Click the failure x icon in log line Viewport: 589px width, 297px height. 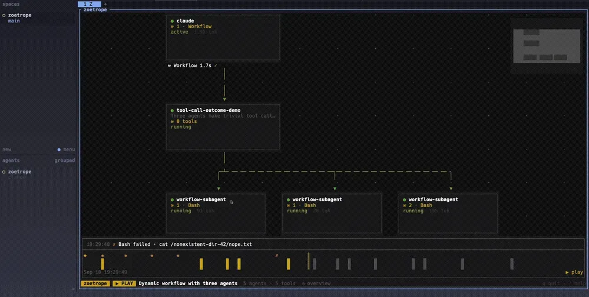tap(114, 244)
